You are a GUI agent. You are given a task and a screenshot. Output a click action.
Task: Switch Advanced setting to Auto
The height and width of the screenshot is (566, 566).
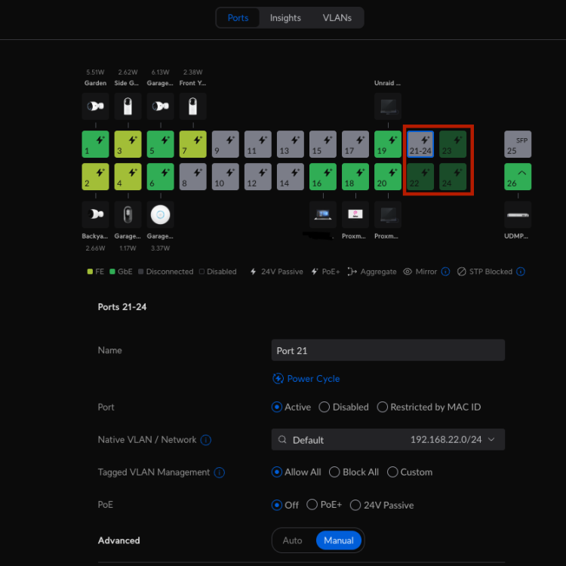[292, 540]
